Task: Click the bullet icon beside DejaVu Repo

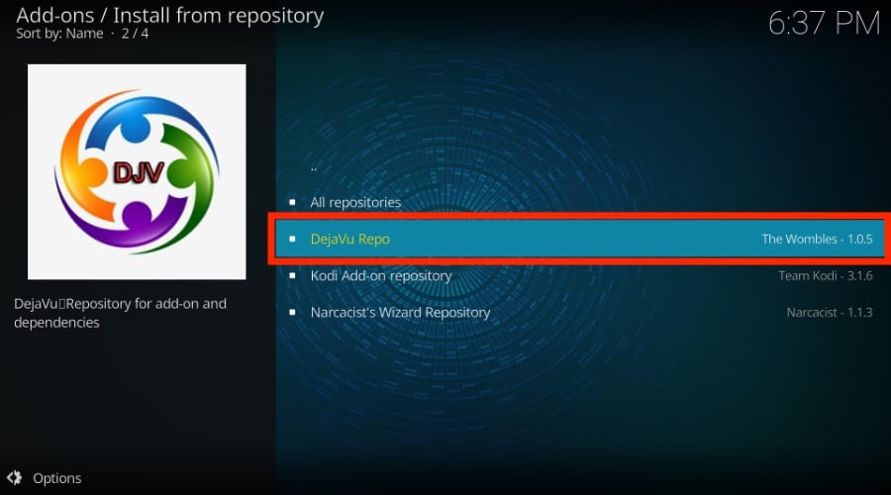Action: (292, 239)
